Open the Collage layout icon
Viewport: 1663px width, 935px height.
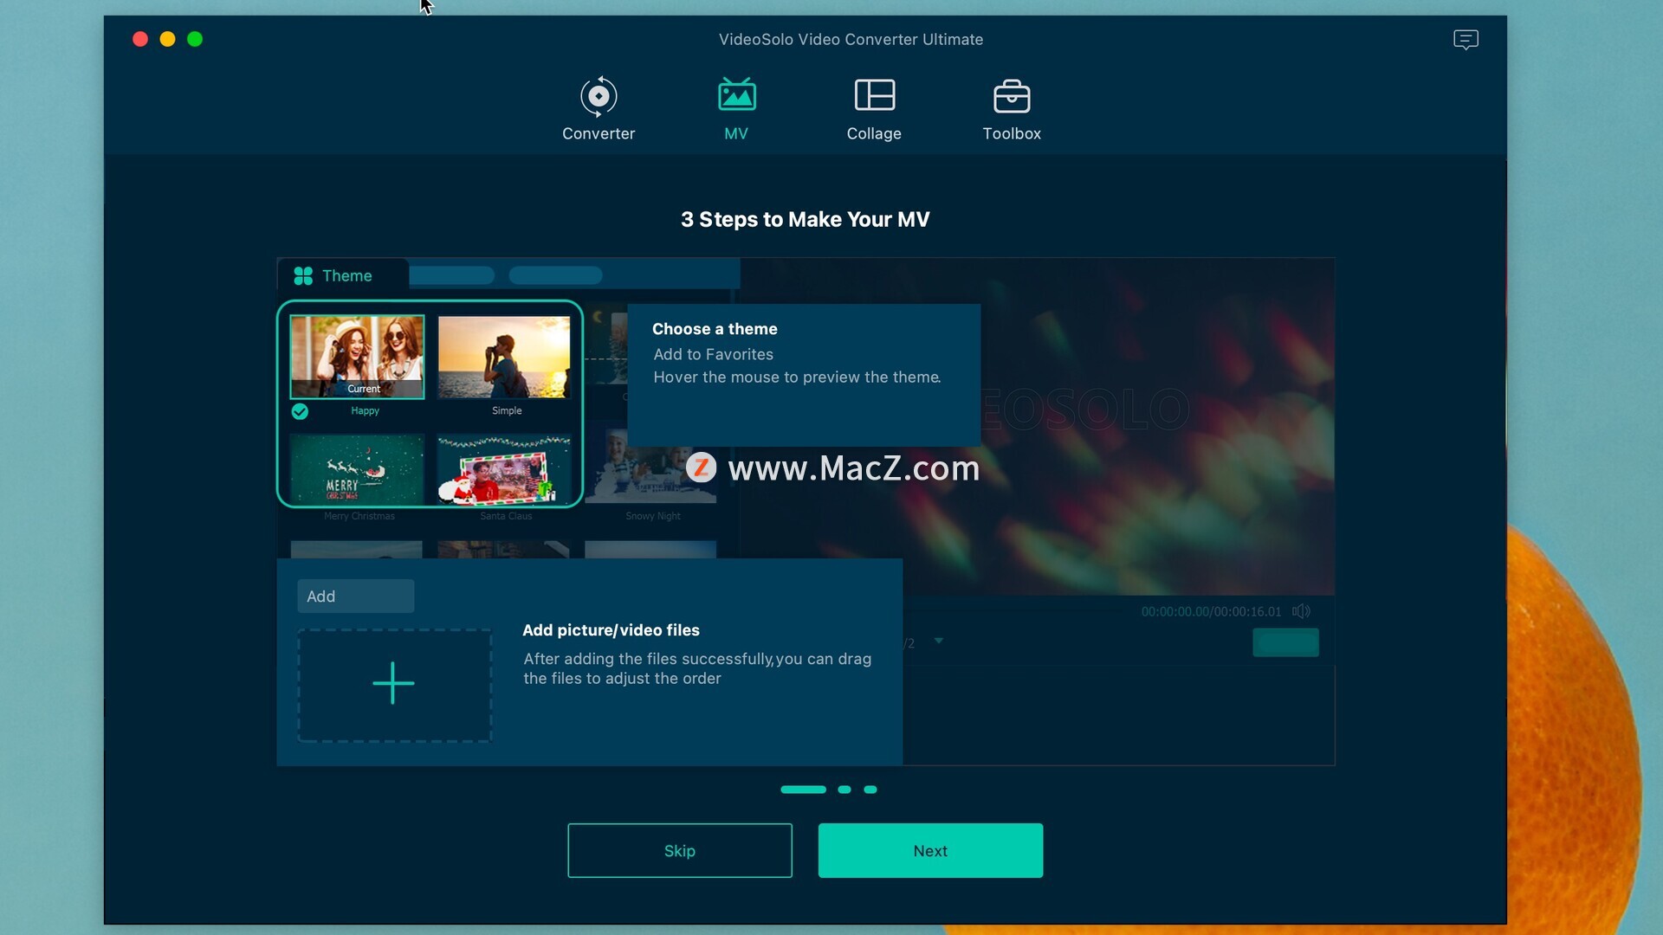[874, 94]
